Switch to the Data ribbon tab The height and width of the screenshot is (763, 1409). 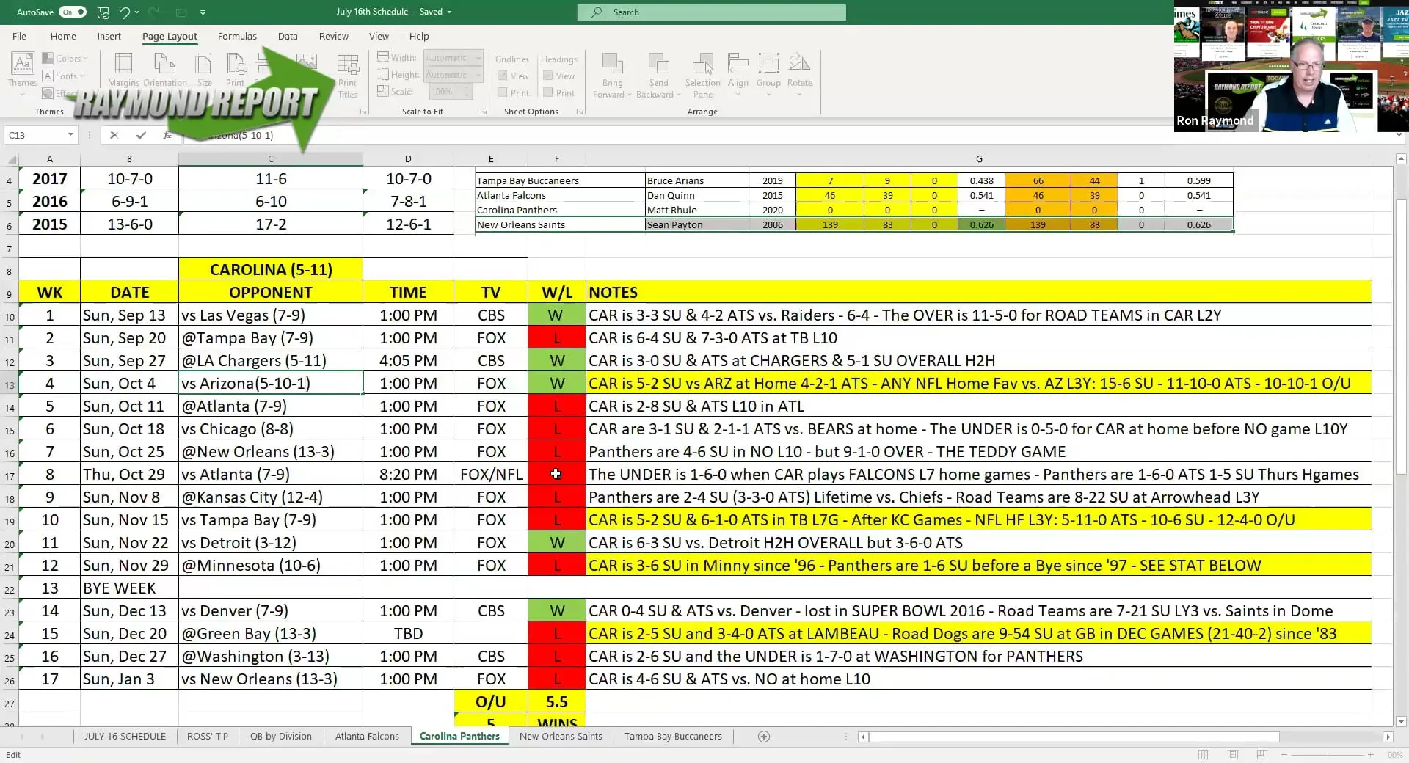[288, 36]
